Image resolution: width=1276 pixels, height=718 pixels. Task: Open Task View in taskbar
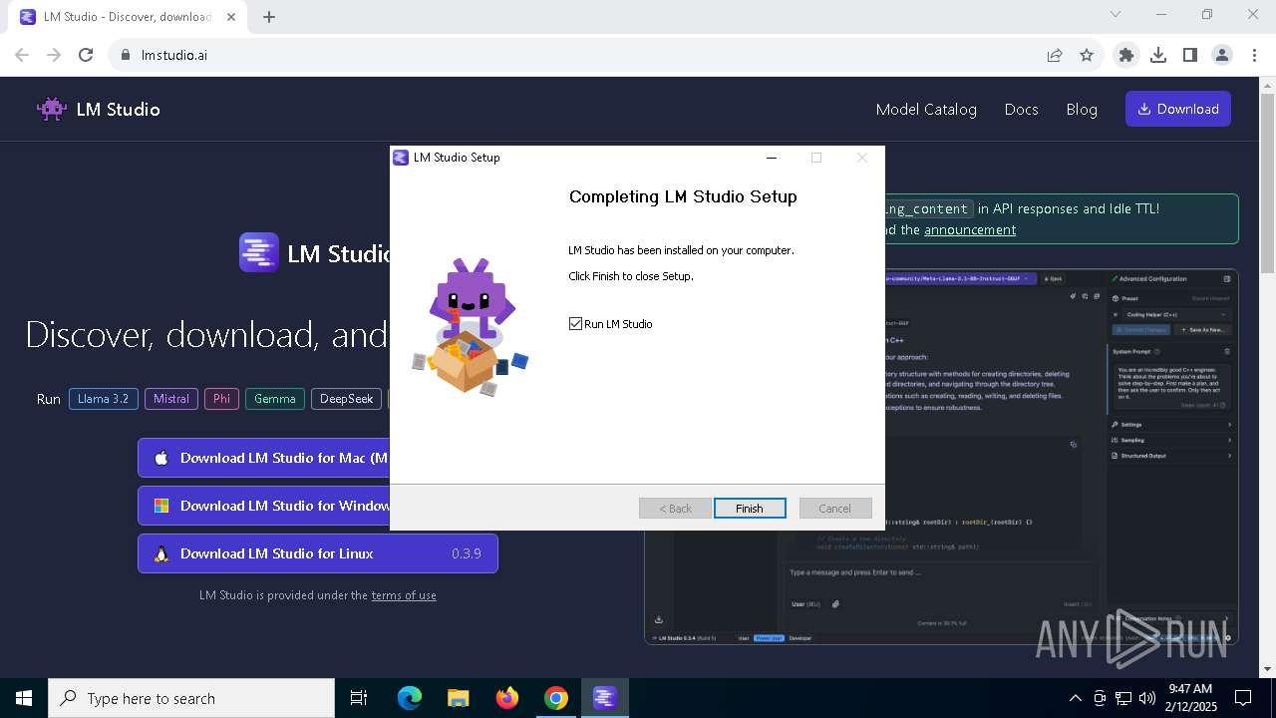point(359,698)
